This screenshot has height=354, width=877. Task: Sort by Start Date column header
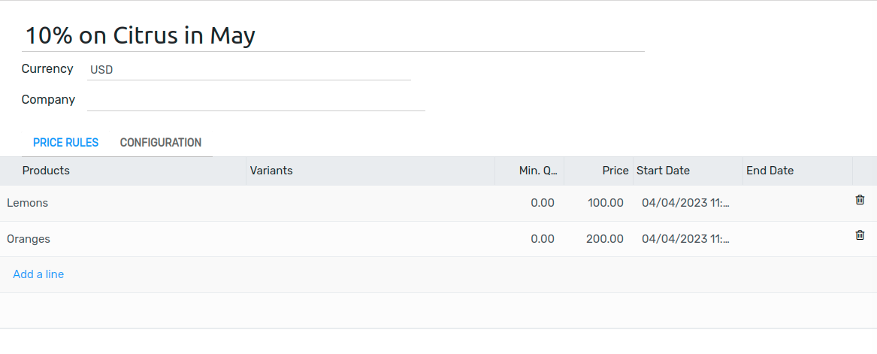click(x=688, y=171)
